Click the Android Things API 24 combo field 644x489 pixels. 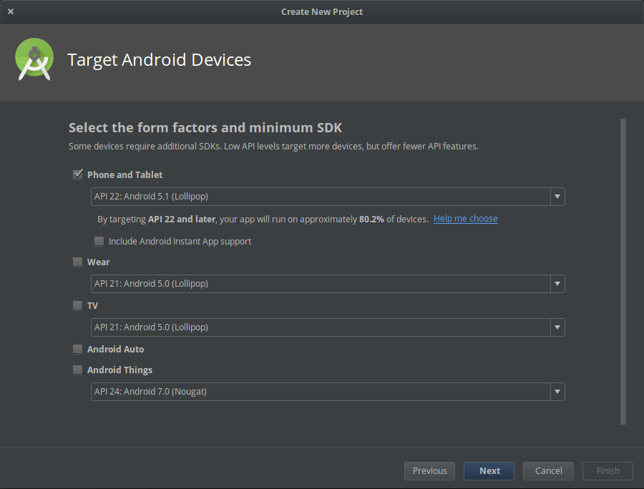pos(320,392)
